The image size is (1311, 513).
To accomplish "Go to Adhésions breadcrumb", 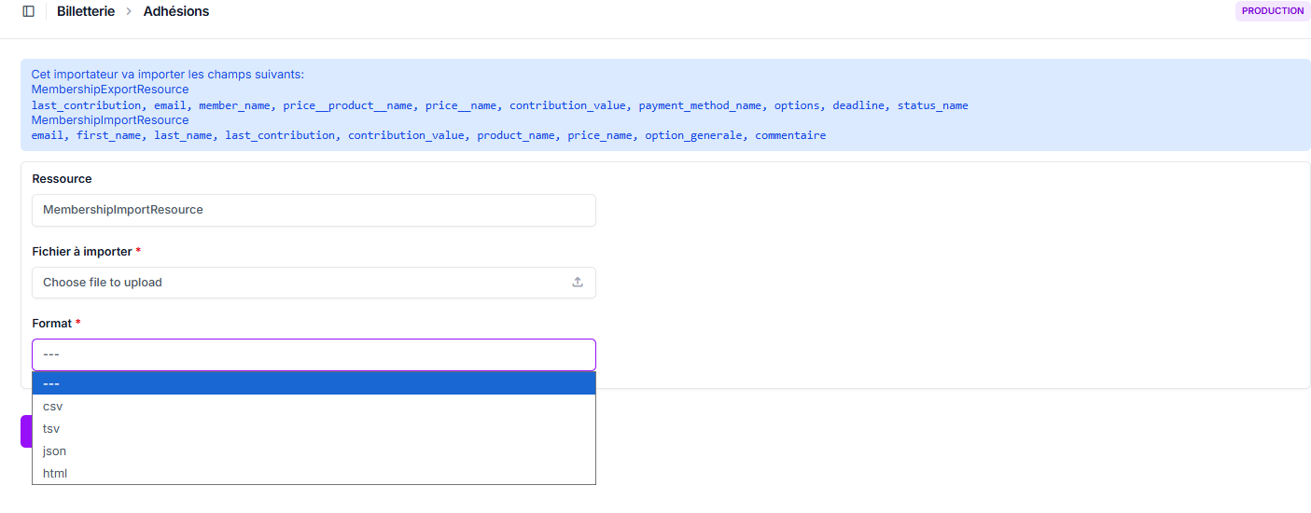I will click(176, 11).
